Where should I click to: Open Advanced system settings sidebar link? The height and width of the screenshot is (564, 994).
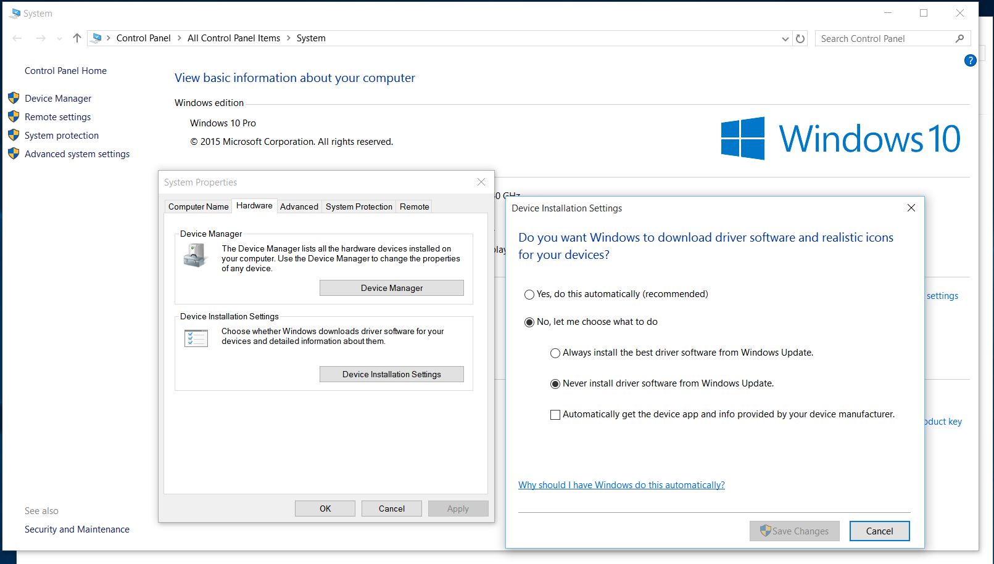tap(77, 154)
